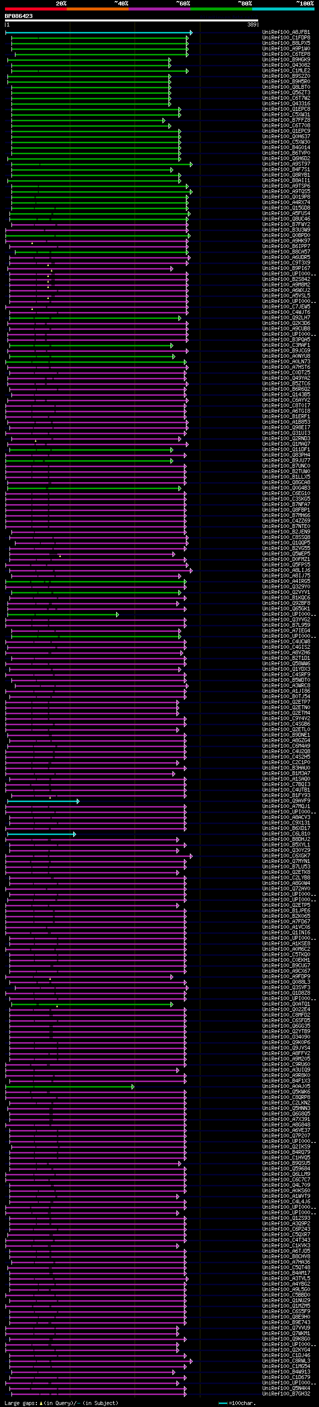Select subject label UniRef100_B7FFZ8
319x1407 pixels.
tap(286, 120)
